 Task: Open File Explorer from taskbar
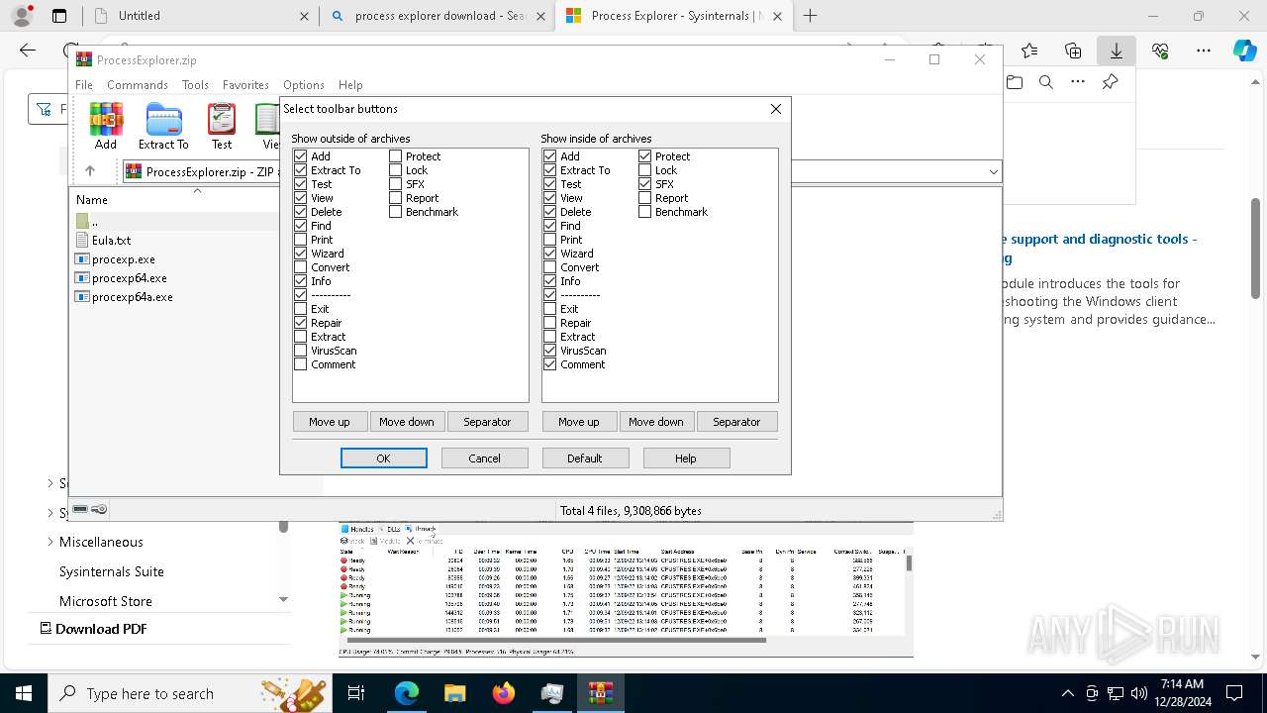(x=454, y=693)
